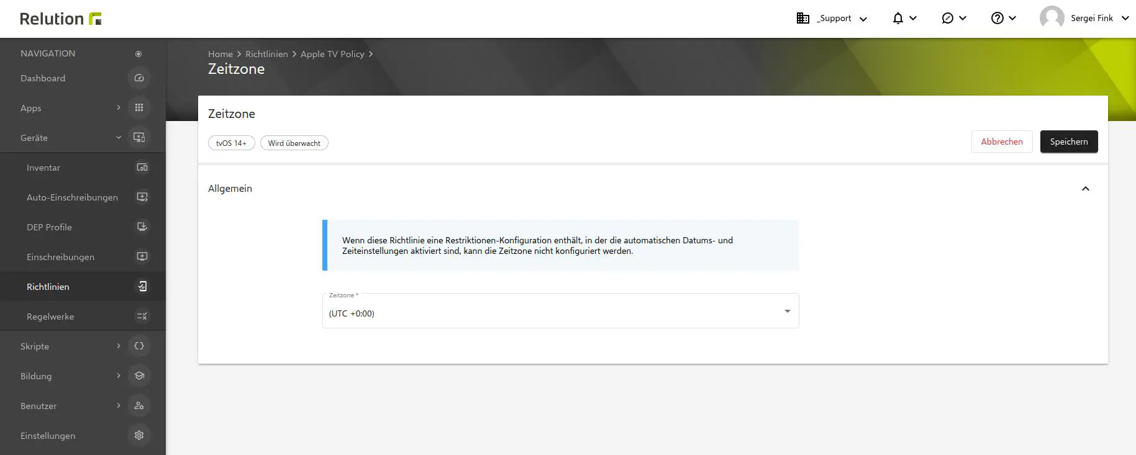Viewport: 1136px width, 455px height.
Task: Expand the Benutzer menu chevron
Action: click(x=119, y=406)
